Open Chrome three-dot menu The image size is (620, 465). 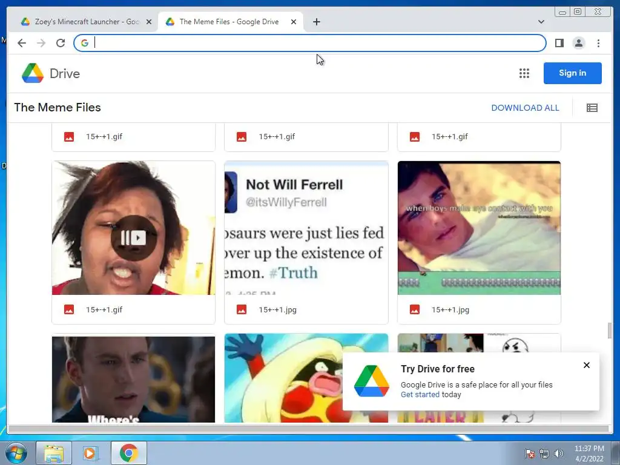point(598,43)
